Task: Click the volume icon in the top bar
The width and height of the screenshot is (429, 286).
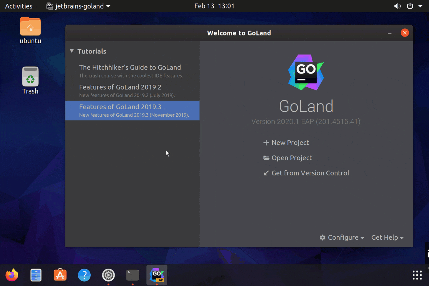Action: (397, 6)
